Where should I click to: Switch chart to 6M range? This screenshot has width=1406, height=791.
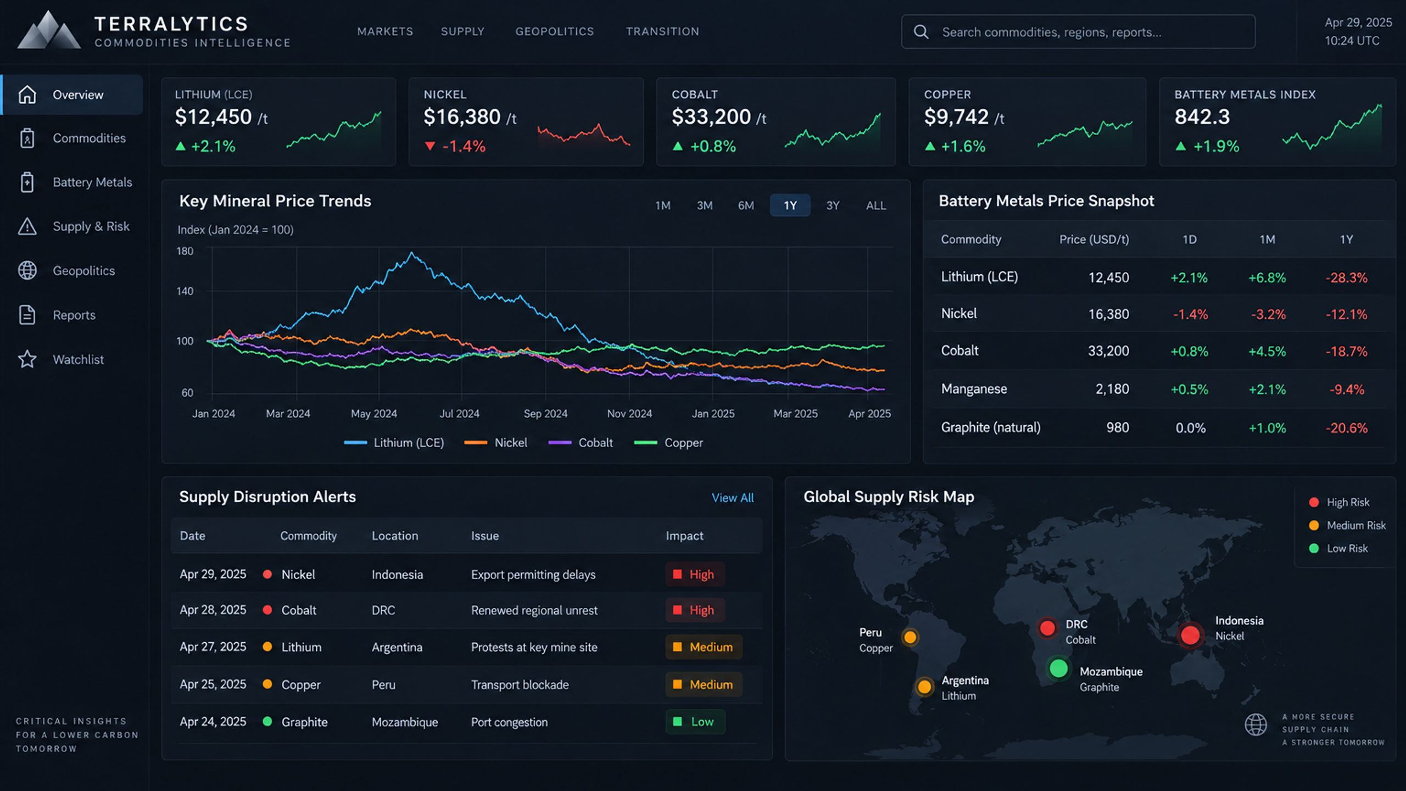click(x=746, y=205)
